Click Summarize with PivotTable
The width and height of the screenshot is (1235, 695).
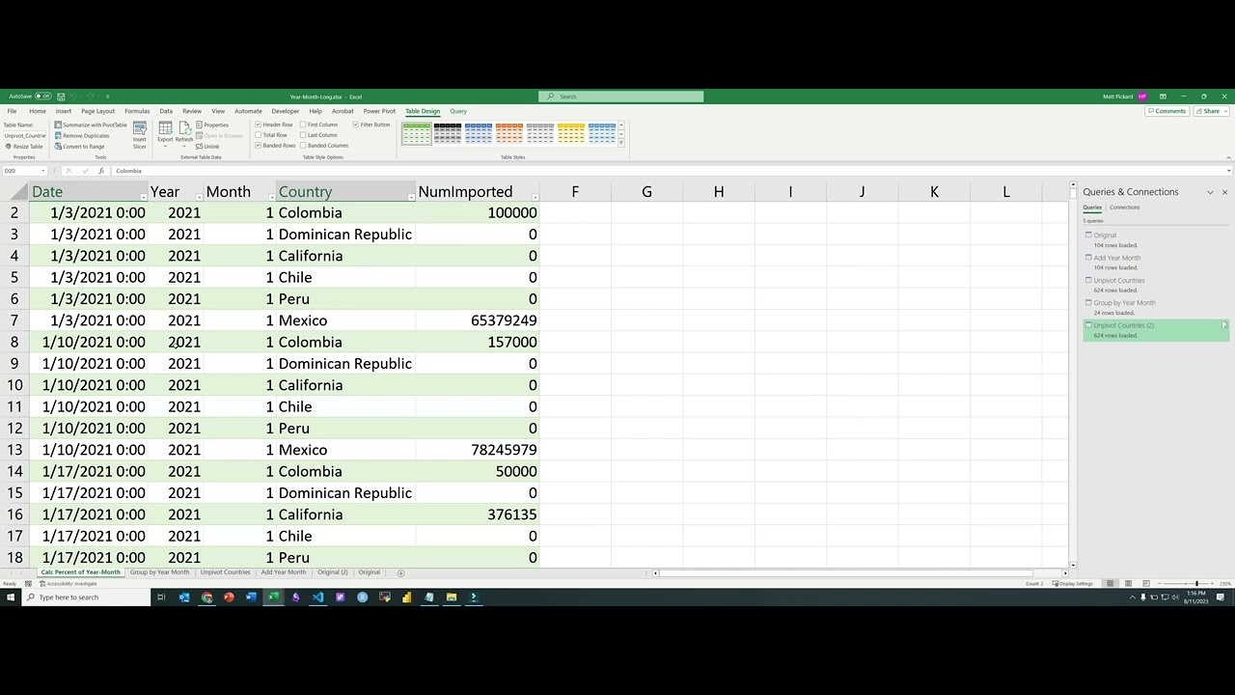(x=91, y=125)
